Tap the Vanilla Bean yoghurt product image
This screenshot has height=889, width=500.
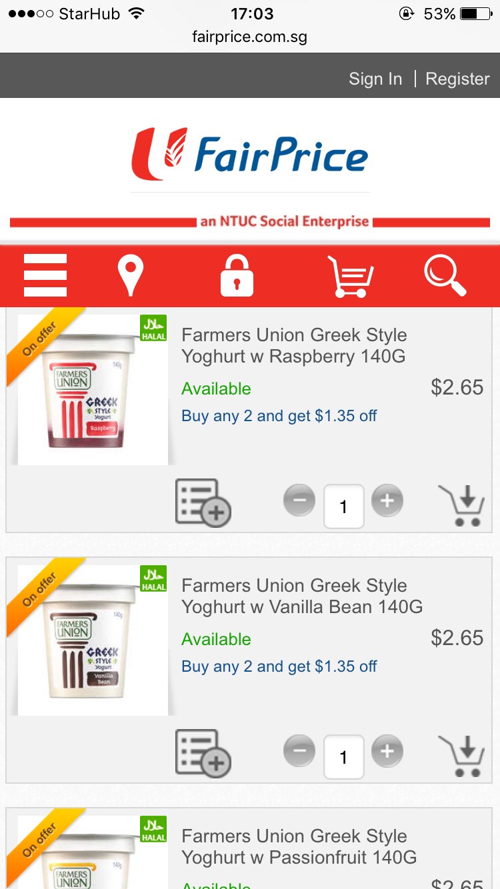tap(93, 640)
